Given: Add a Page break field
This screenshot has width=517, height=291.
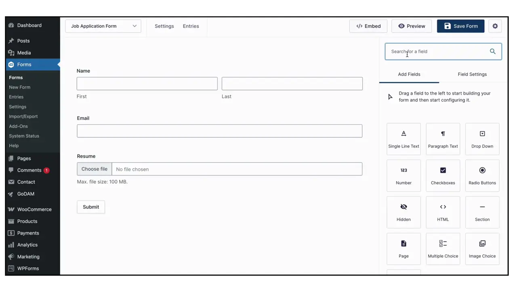Looking at the screenshot, I should (404, 249).
